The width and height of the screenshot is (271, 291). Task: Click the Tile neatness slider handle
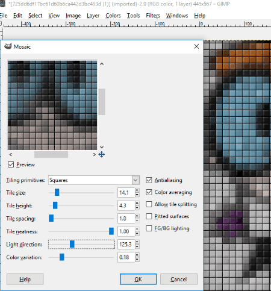pyautogui.click(x=111, y=231)
